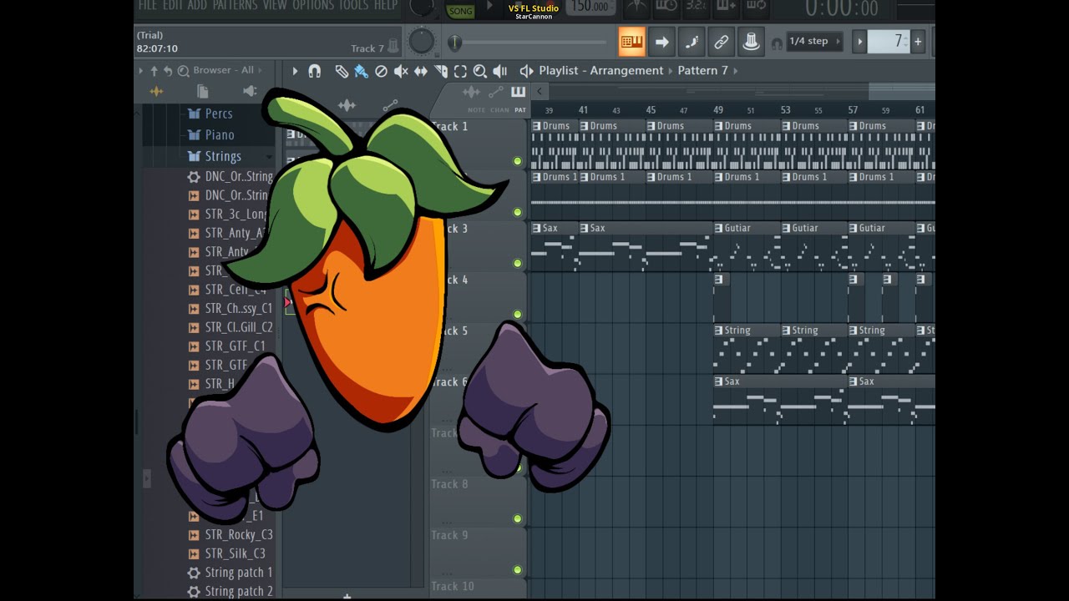Select the Draw pencil tool in Playlist
This screenshot has height=601, width=1069.
point(342,71)
